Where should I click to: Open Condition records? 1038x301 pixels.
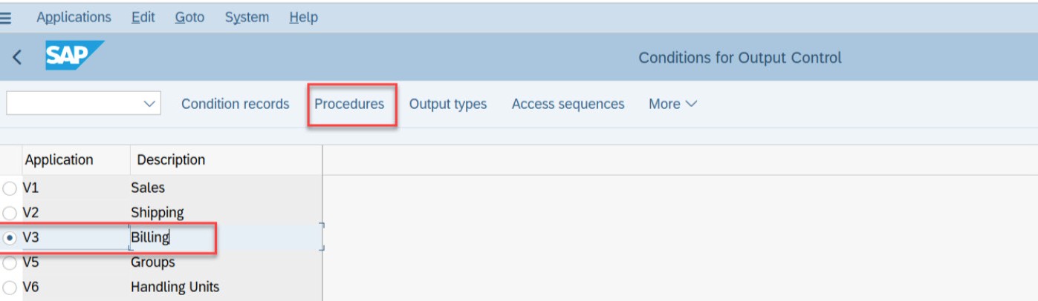point(235,105)
